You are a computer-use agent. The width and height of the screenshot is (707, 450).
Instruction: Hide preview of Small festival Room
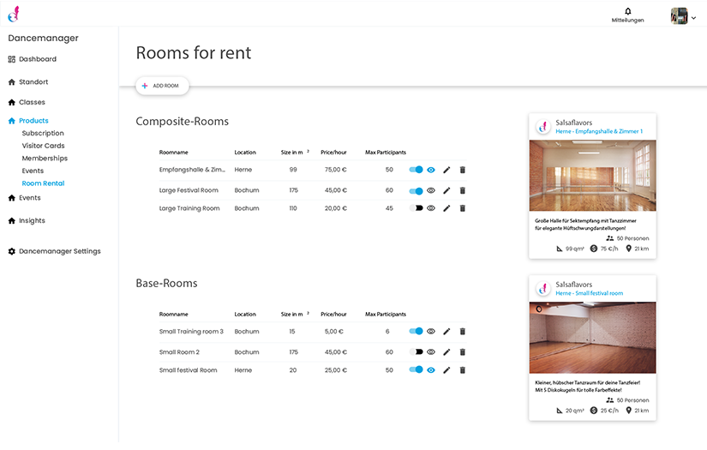click(x=431, y=370)
